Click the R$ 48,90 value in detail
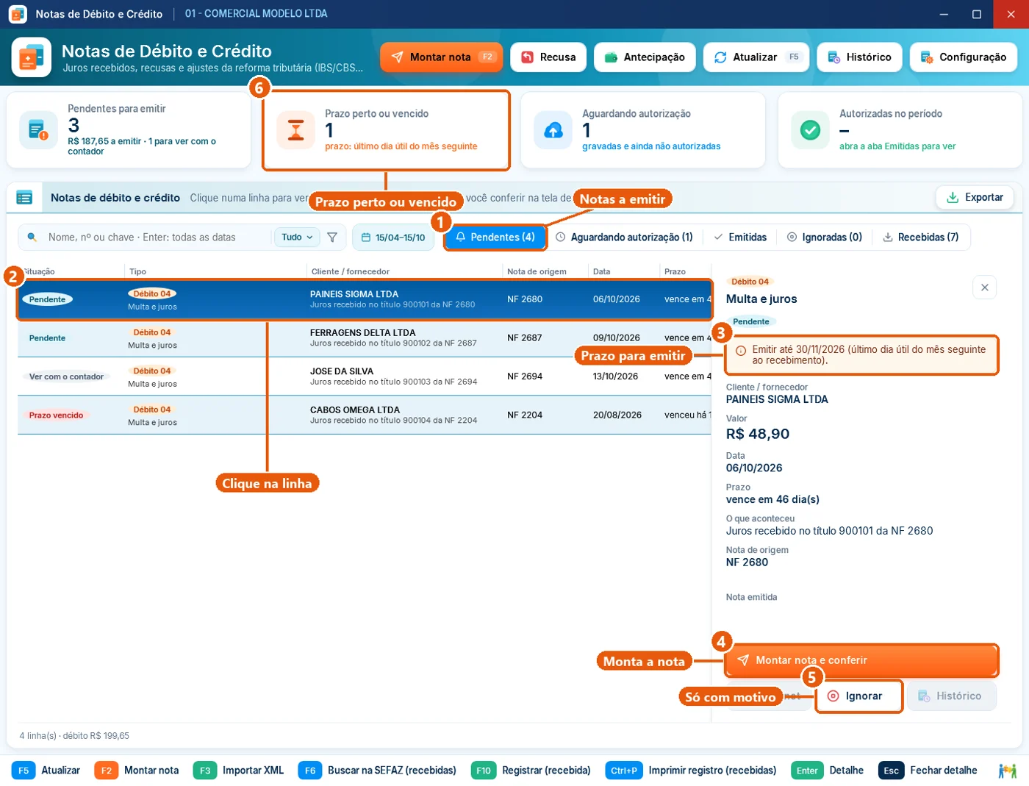Screen dimensions: 1029x786 [x=758, y=434]
